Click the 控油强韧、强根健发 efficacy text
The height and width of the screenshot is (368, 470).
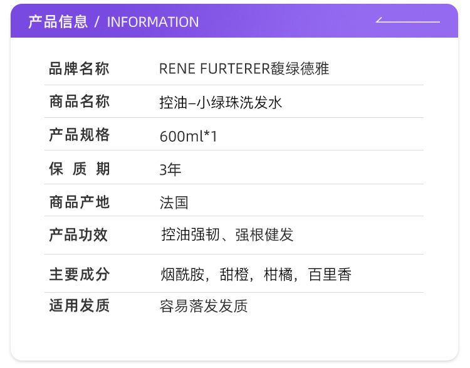coord(227,235)
